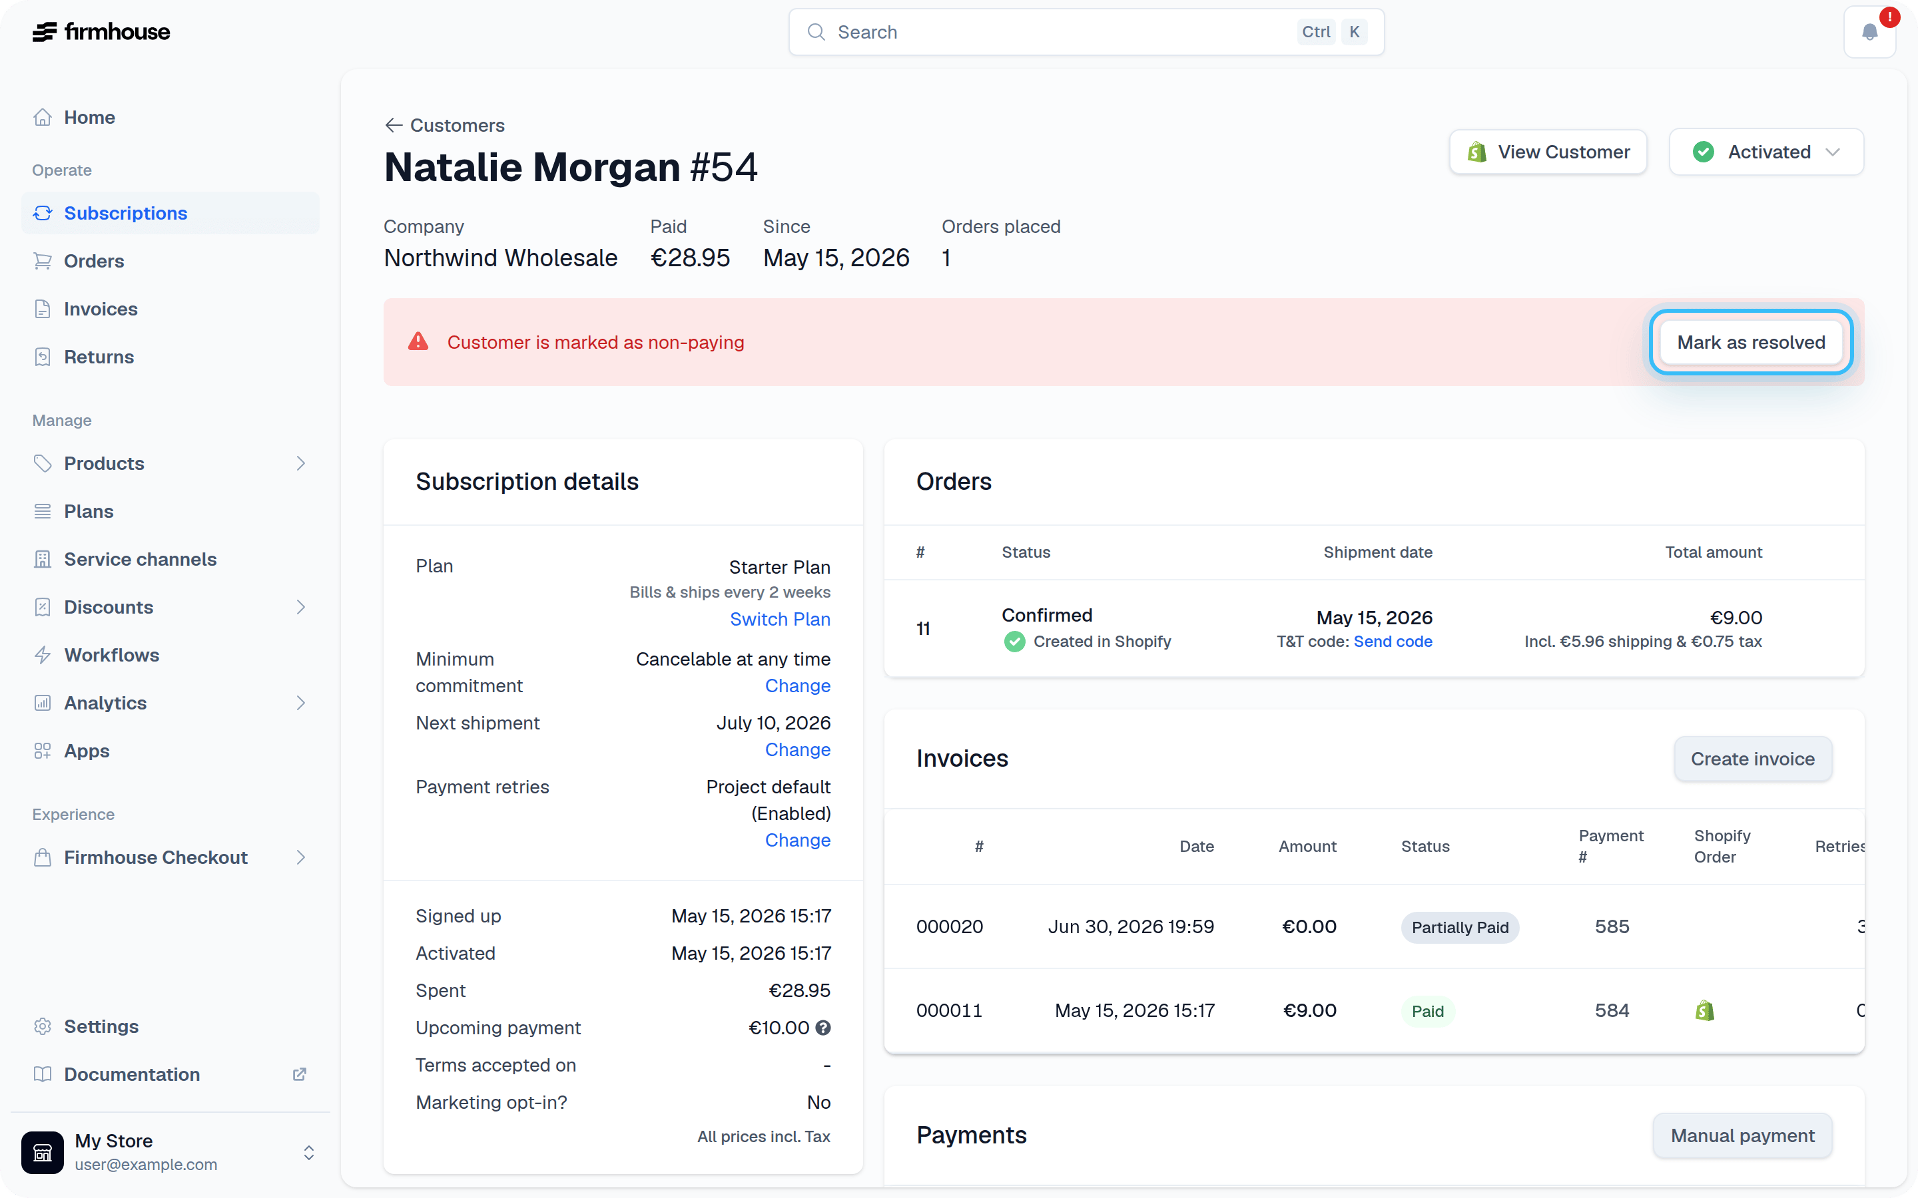1918x1198 pixels.
Task: Click Shopify icon on invoice 000011
Action: click(1705, 1010)
